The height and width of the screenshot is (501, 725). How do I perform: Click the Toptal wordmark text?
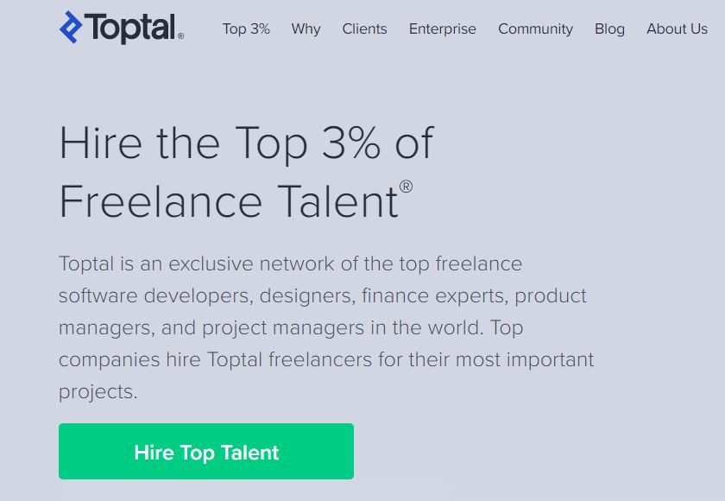click(x=130, y=29)
